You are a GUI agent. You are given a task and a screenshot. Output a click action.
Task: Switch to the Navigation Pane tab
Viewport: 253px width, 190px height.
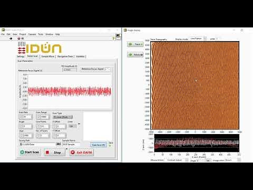point(65,56)
